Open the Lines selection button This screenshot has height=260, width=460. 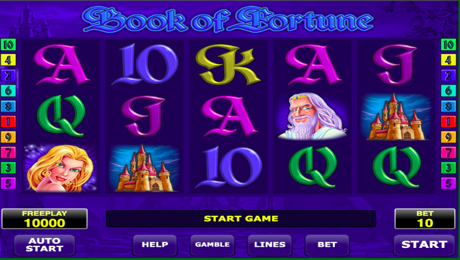point(270,245)
